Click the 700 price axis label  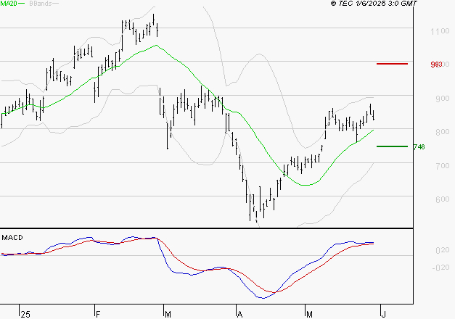443,166
